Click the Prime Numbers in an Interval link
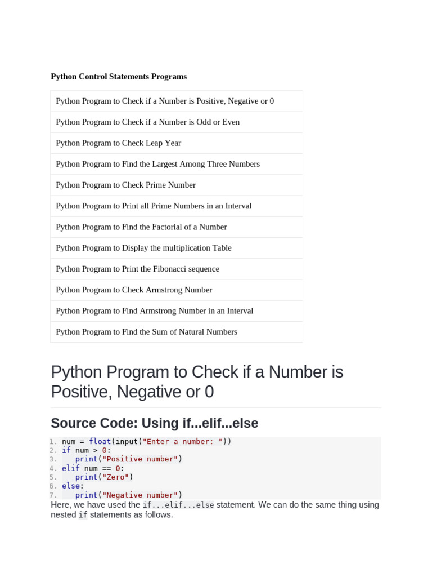This screenshot has height=577, width=432. tap(154, 206)
